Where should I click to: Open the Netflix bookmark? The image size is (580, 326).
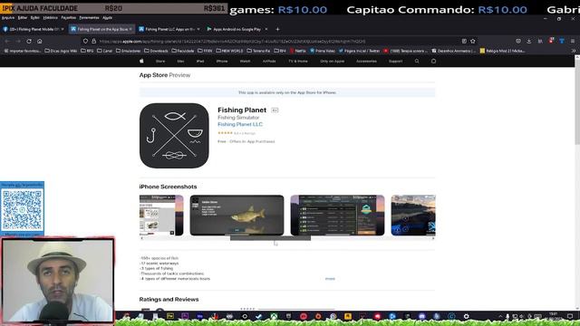(298, 51)
